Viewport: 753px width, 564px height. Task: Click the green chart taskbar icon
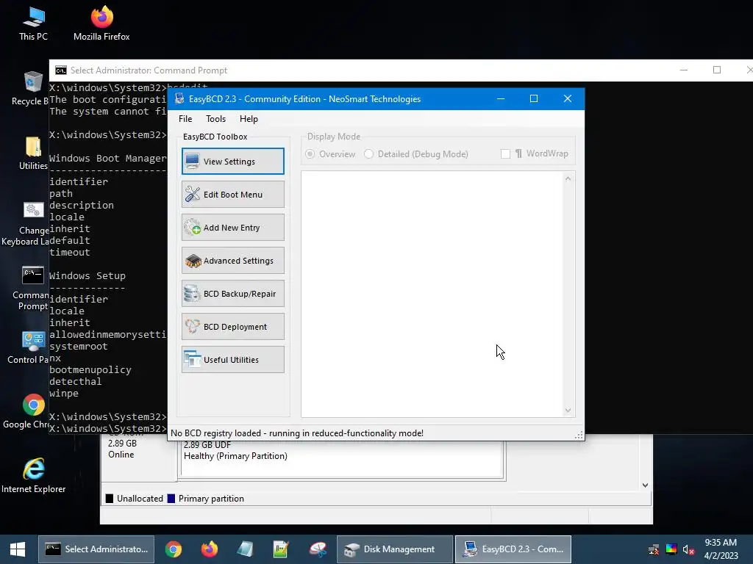click(x=281, y=549)
